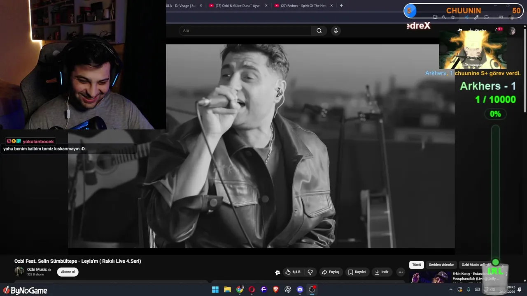Click the Oluştur create button
This screenshot has height=296, width=527.
[478, 31]
